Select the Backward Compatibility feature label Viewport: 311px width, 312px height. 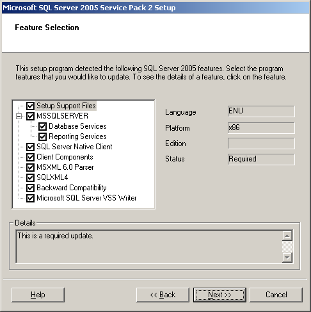click(72, 188)
